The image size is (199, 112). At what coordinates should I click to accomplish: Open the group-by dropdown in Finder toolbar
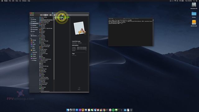pos(51,15)
